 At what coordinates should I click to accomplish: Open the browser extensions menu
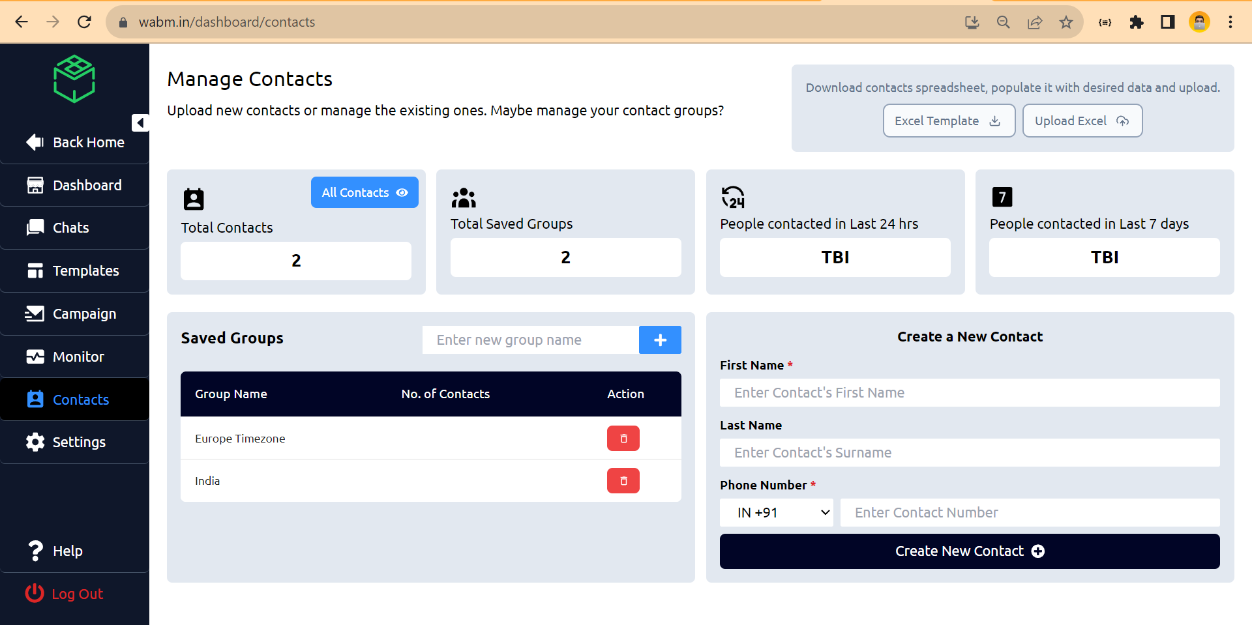tap(1136, 22)
